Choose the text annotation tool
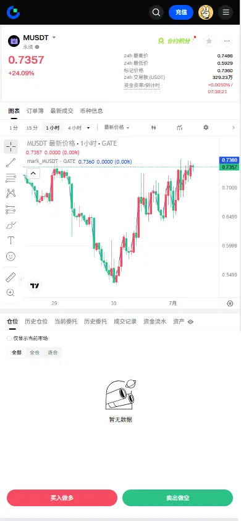The height and width of the screenshot is (521, 241). [x=11, y=240]
